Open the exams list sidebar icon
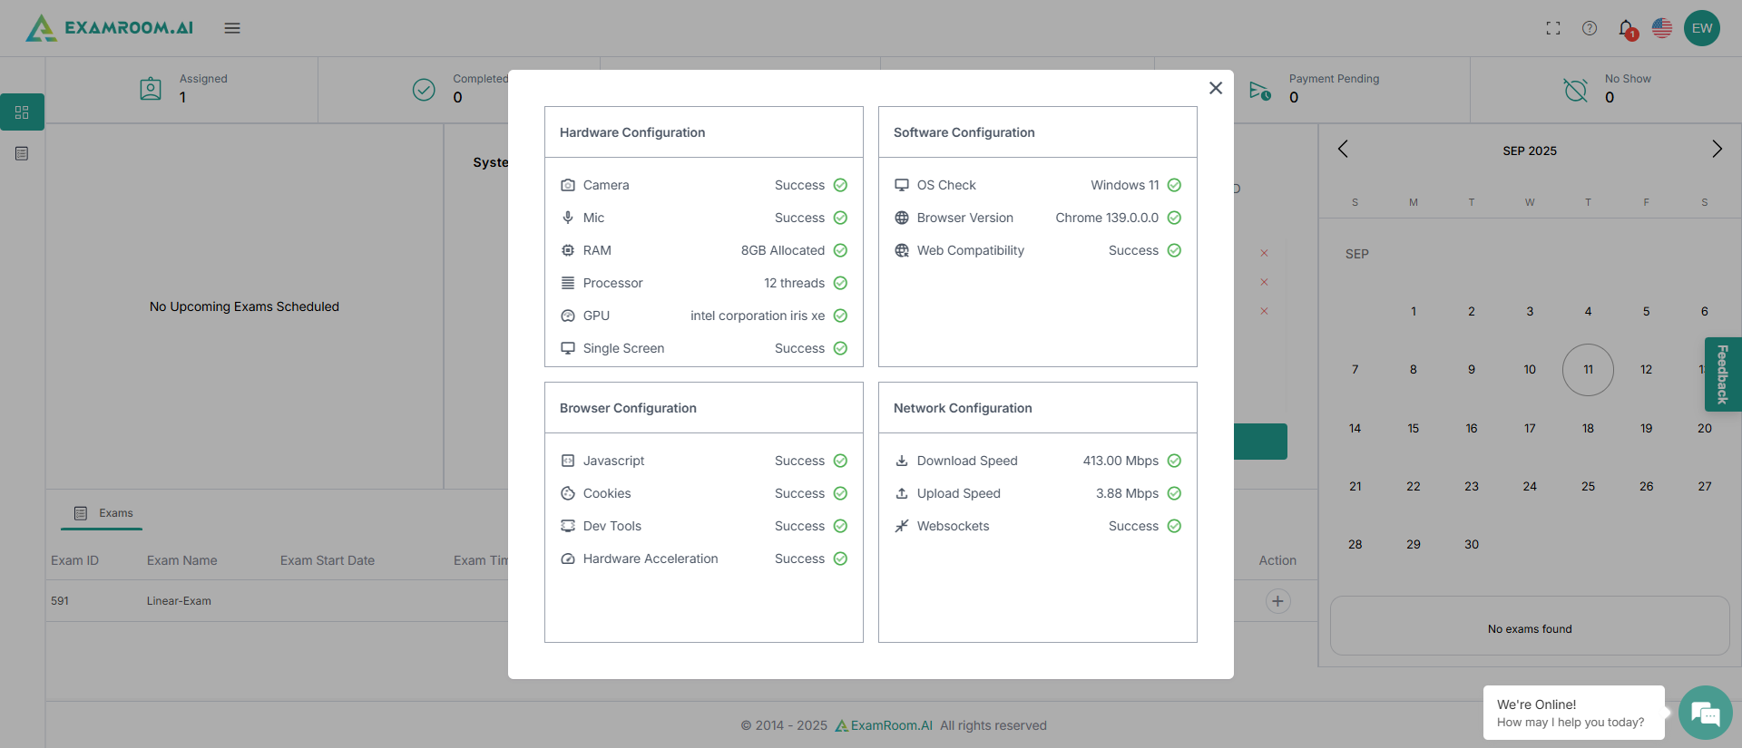The image size is (1742, 748). [22, 153]
